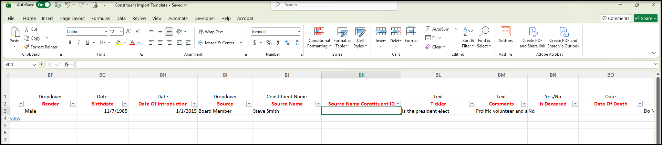Click the Insert cells icon

[381, 32]
